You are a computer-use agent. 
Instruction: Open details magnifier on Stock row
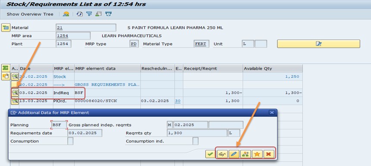click(15, 77)
